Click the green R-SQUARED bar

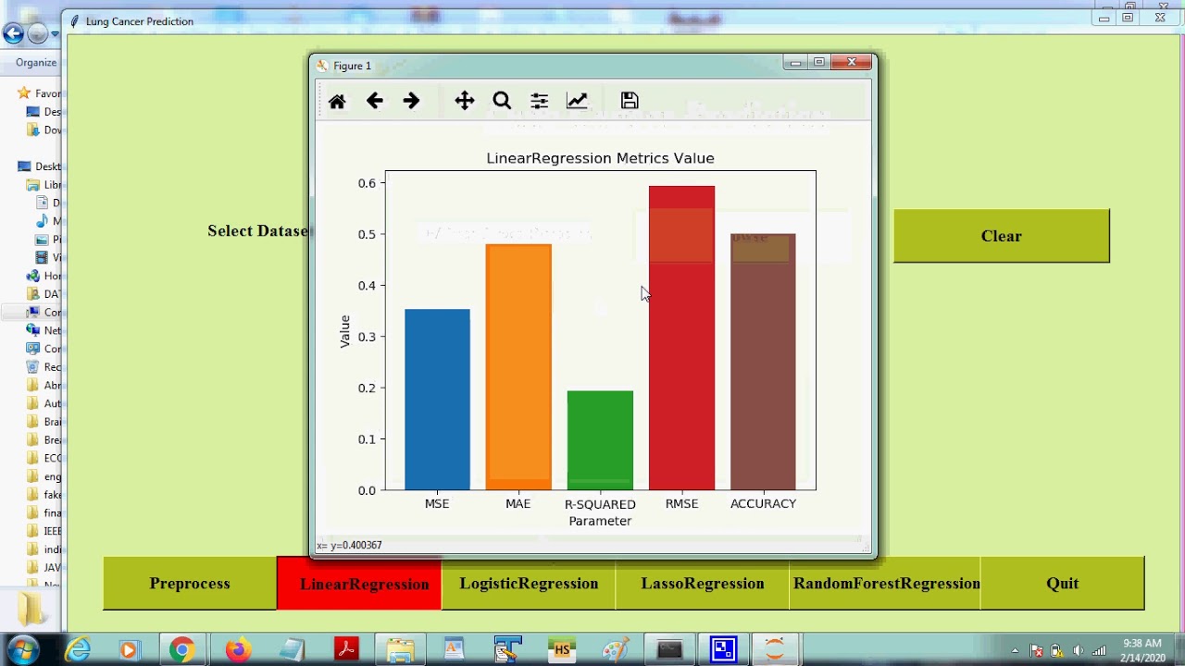click(600, 440)
